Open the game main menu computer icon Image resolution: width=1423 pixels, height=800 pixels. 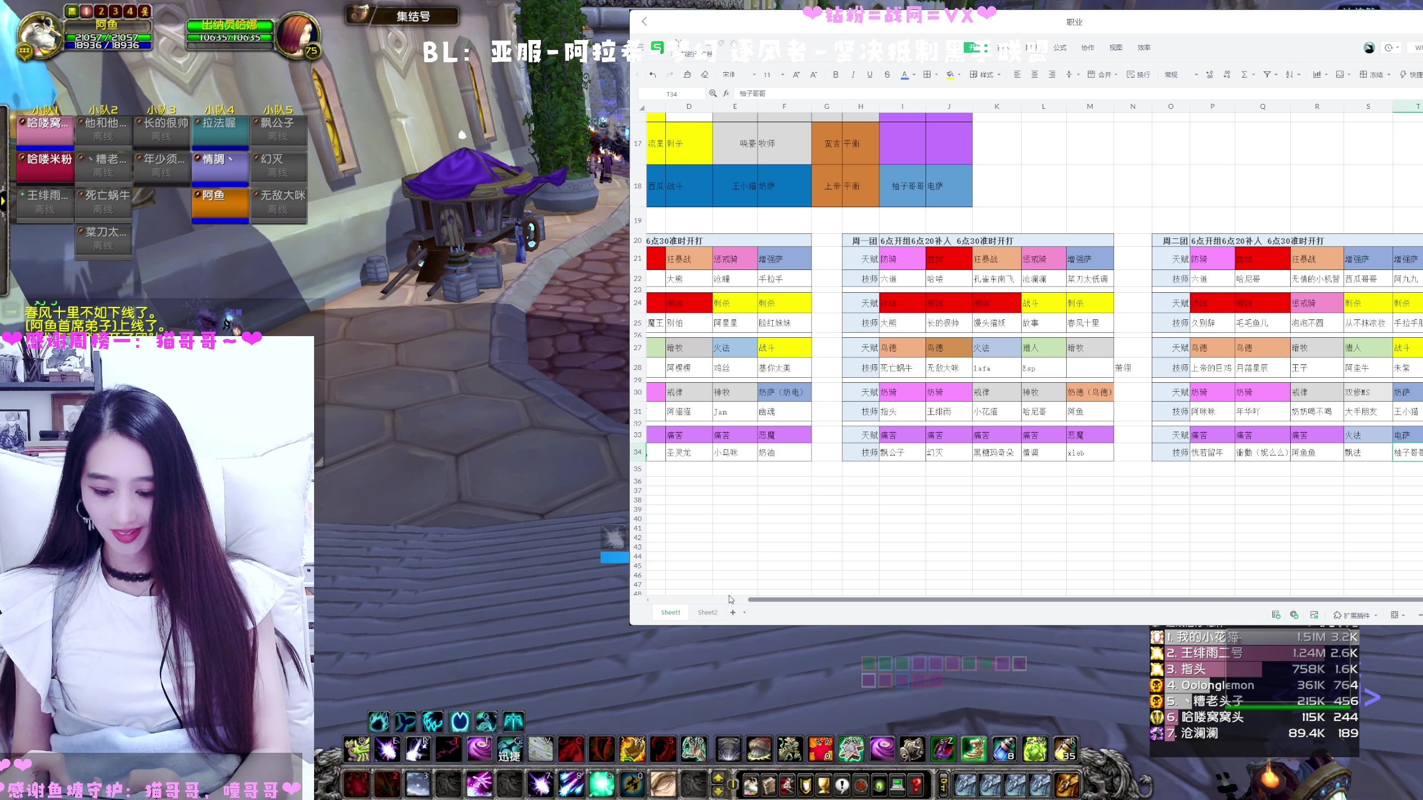pos(897,785)
